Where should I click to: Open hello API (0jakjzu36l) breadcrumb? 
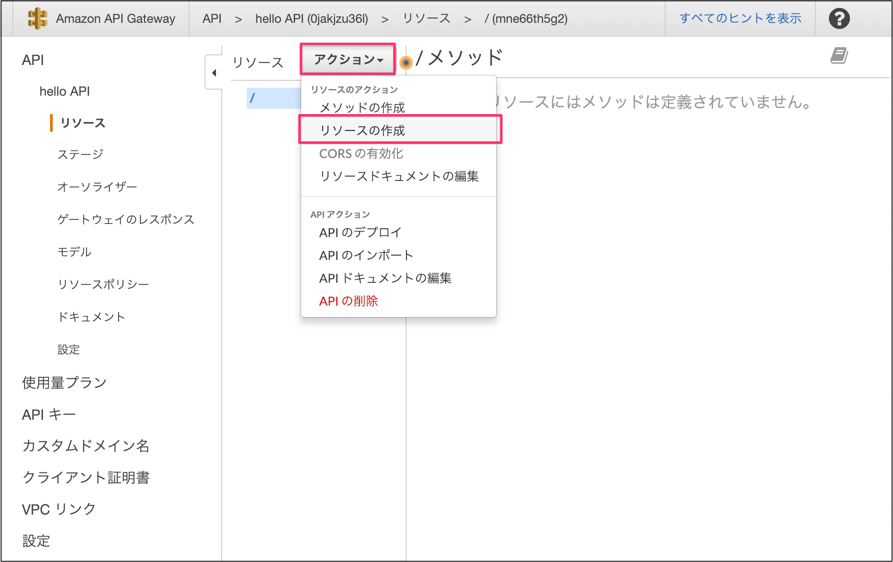[x=312, y=18]
